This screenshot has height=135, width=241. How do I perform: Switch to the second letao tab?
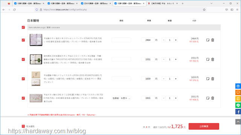[x=63, y=3]
